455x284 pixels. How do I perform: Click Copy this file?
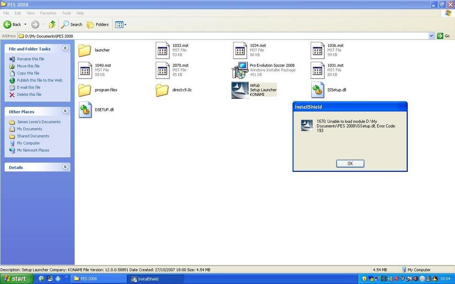pos(28,73)
